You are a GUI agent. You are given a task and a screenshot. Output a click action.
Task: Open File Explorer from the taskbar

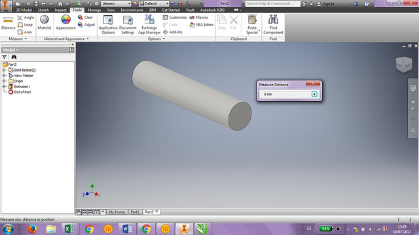(x=51, y=229)
